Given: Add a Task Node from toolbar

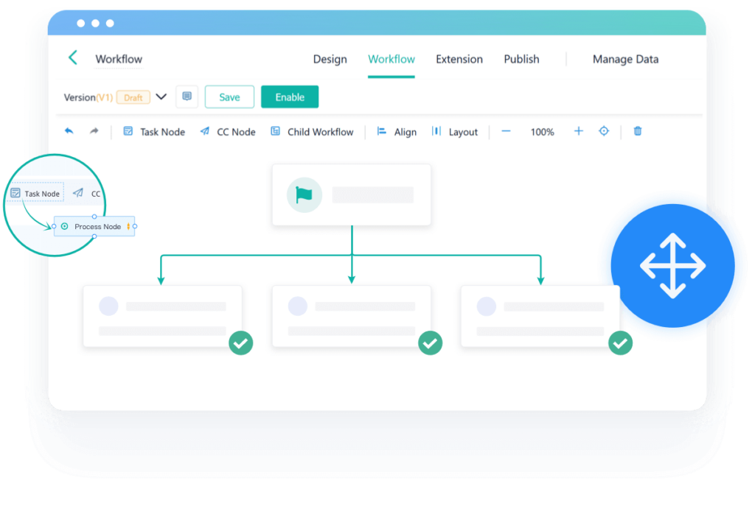Looking at the screenshot, I should tap(154, 132).
